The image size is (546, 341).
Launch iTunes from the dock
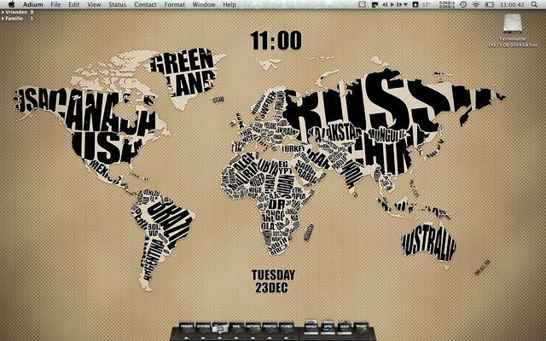pyautogui.click(x=287, y=327)
